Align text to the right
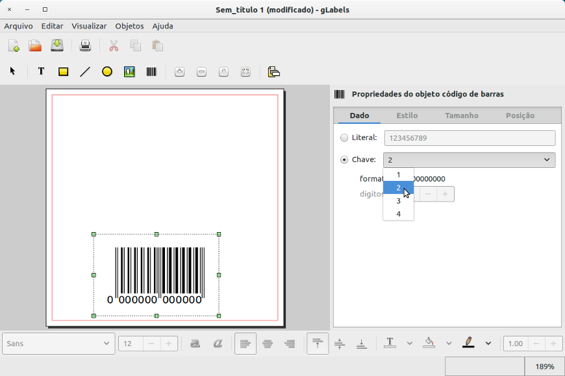 click(x=290, y=344)
